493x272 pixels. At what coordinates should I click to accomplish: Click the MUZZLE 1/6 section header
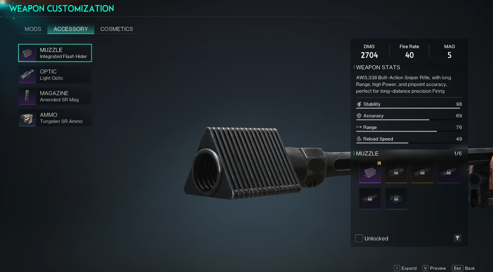[409, 154]
